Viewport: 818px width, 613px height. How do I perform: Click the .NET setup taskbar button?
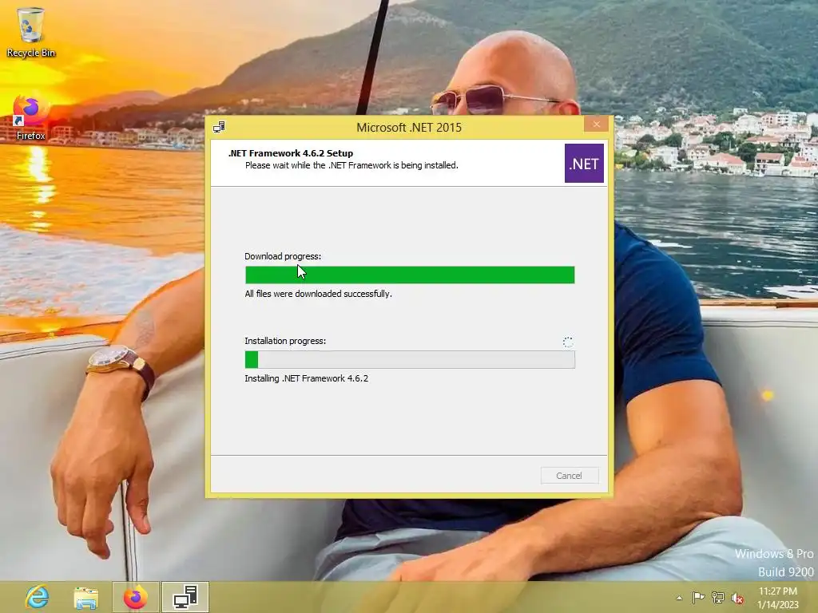[x=185, y=597]
